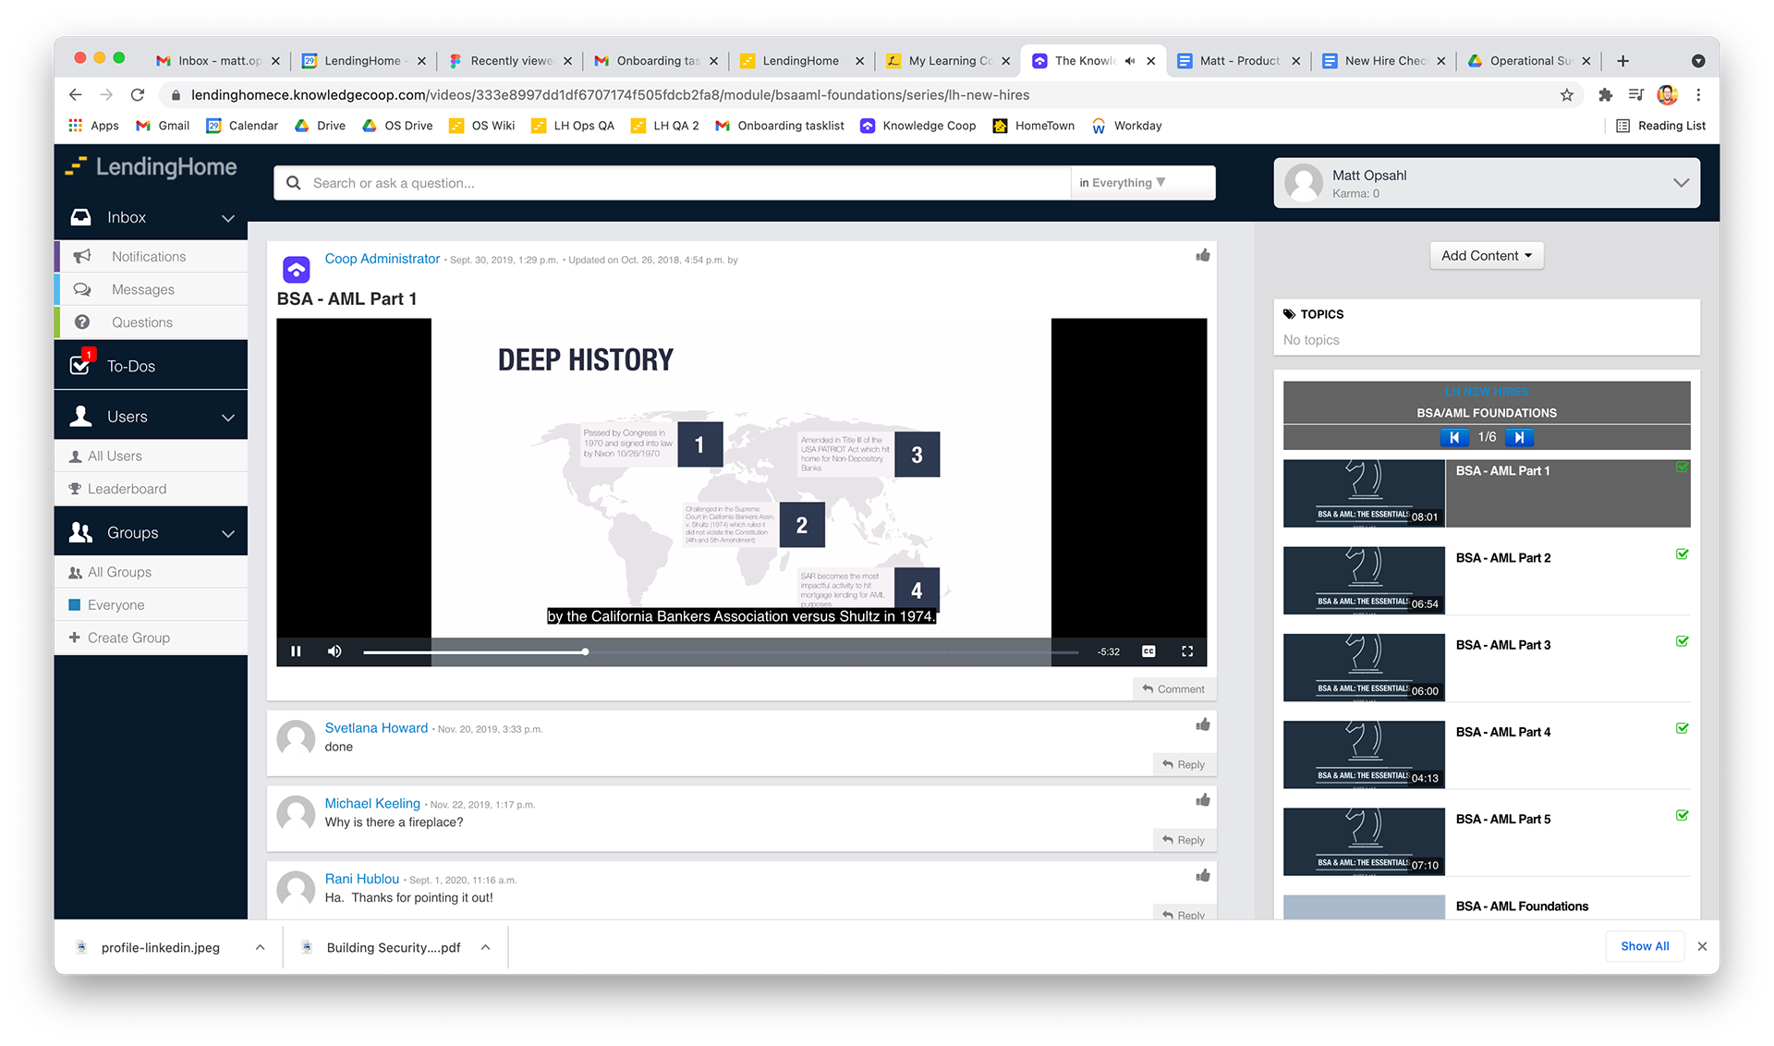Enter fullscreen video mode
The width and height of the screenshot is (1774, 1046).
[x=1187, y=651]
